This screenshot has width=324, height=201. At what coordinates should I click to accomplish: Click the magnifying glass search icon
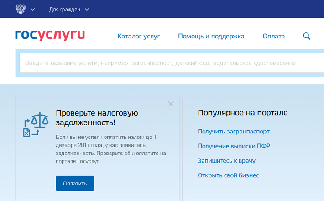point(307,36)
